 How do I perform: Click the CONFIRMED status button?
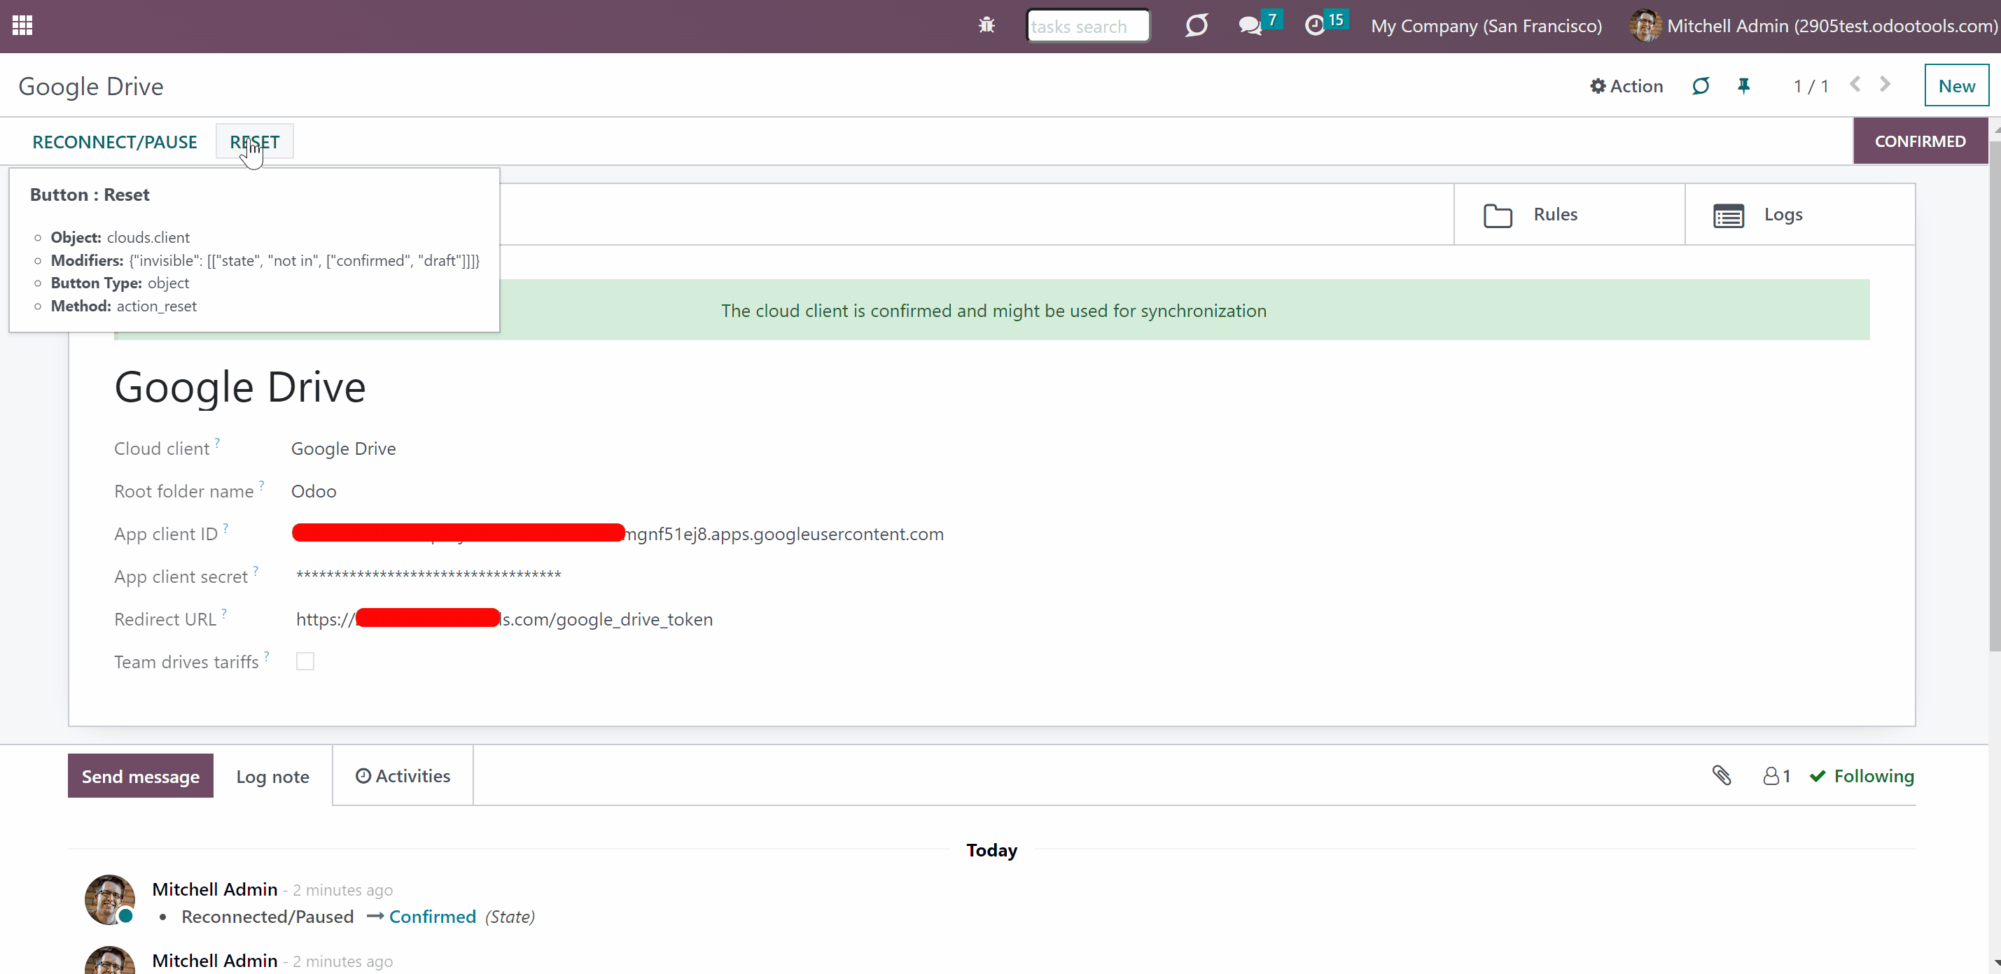(1920, 141)
